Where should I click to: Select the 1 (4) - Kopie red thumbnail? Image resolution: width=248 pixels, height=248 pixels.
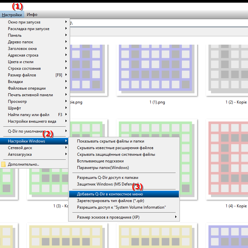click(227, 159)
